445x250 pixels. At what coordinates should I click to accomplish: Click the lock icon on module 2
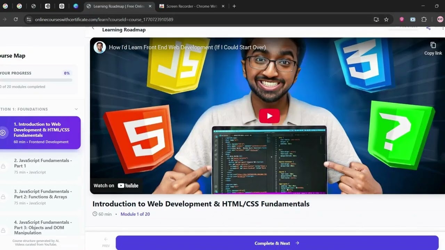(x=3, y=166)
